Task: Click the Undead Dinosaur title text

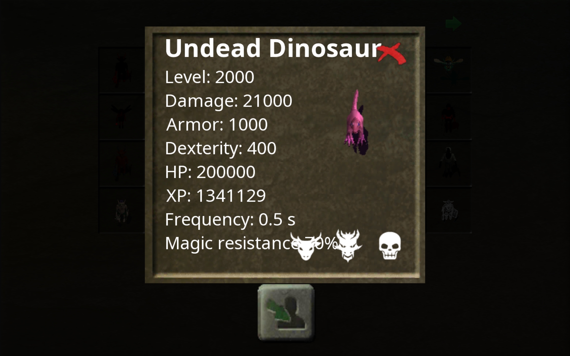Action: 273,48
